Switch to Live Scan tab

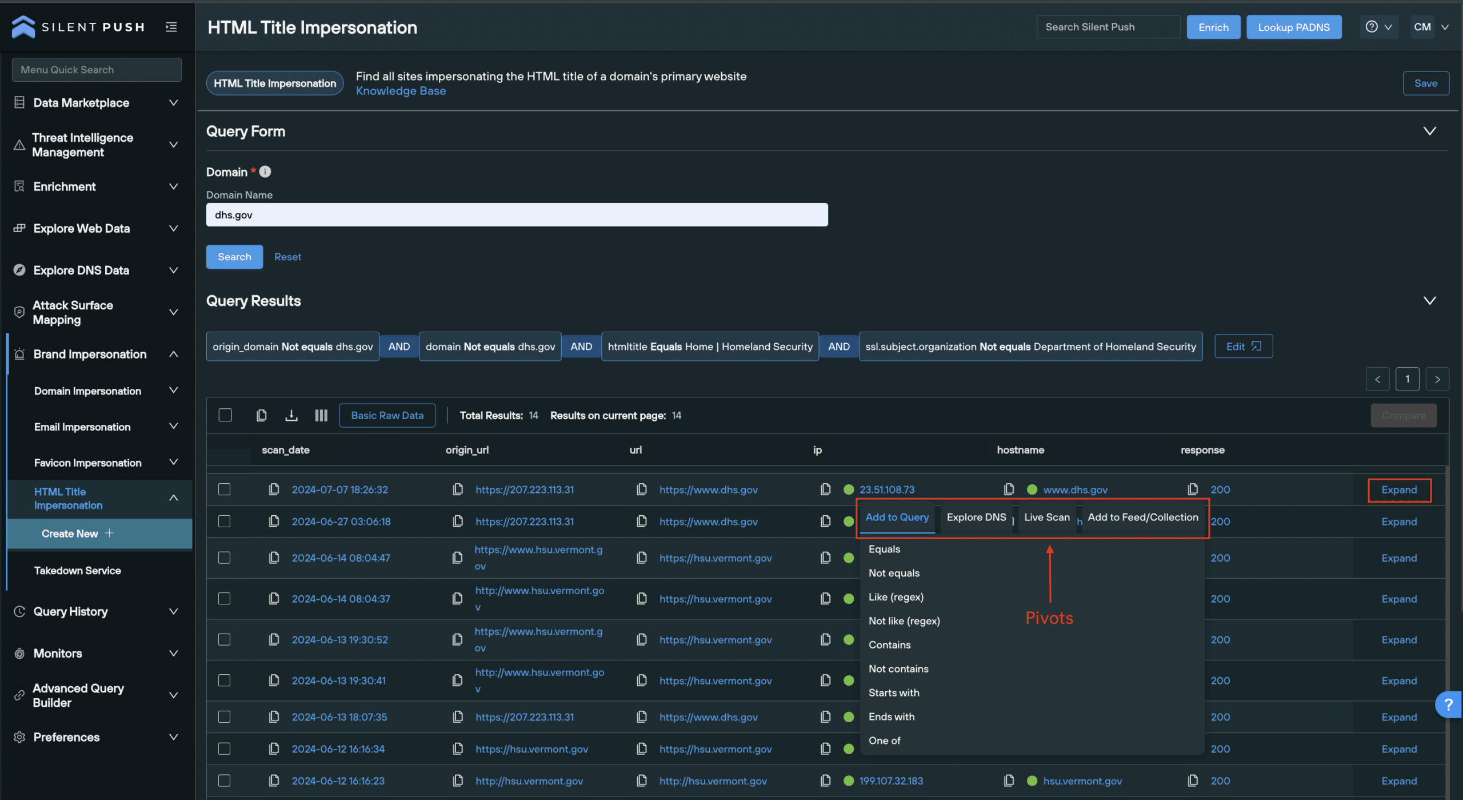[x=1046, y=517]
